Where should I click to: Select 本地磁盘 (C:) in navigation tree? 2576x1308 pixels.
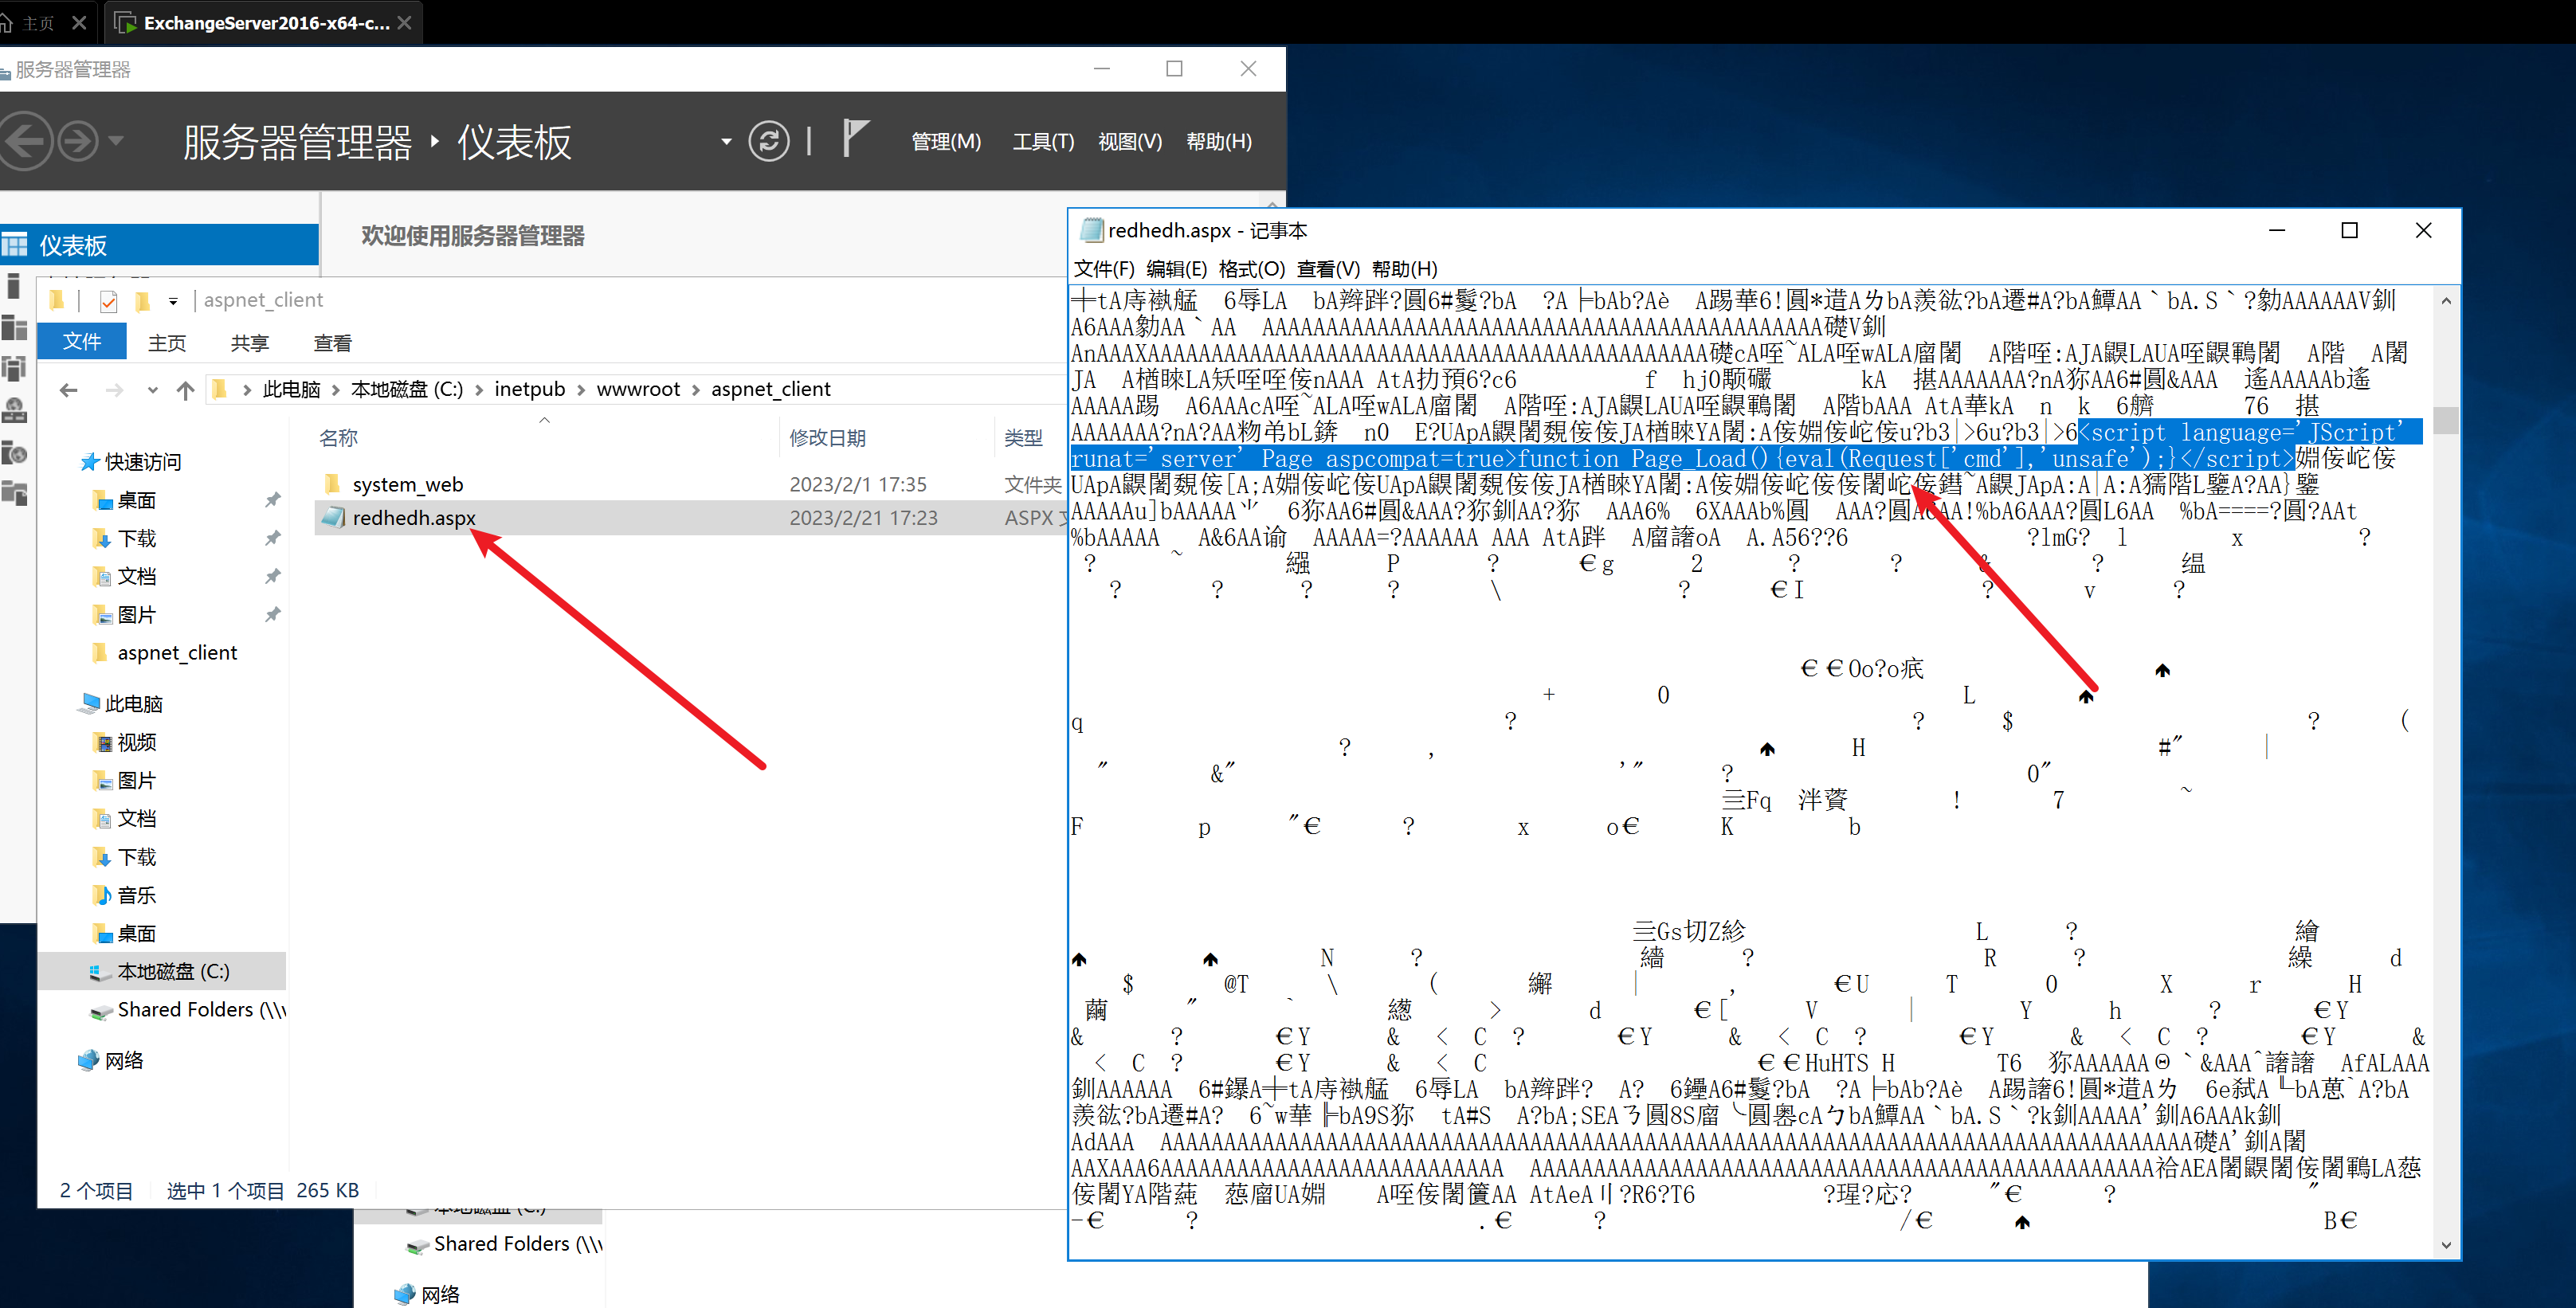pyautogui.click(x=173, y=971)
